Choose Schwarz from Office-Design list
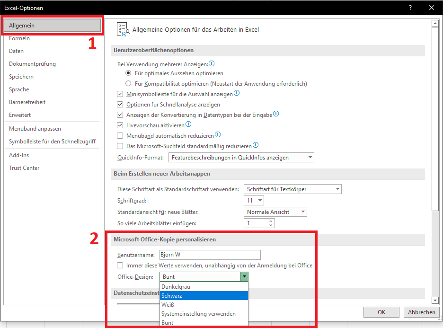Screen dimensions: 443x328 click(204, 296)
